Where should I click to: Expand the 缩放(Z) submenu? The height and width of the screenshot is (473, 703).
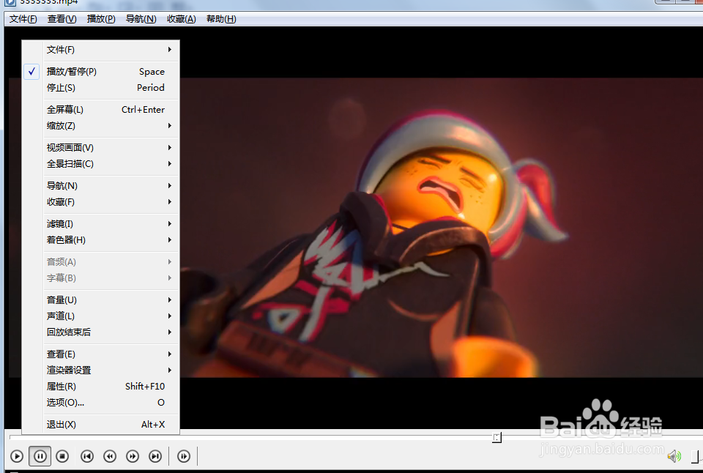tap(101, 126)
